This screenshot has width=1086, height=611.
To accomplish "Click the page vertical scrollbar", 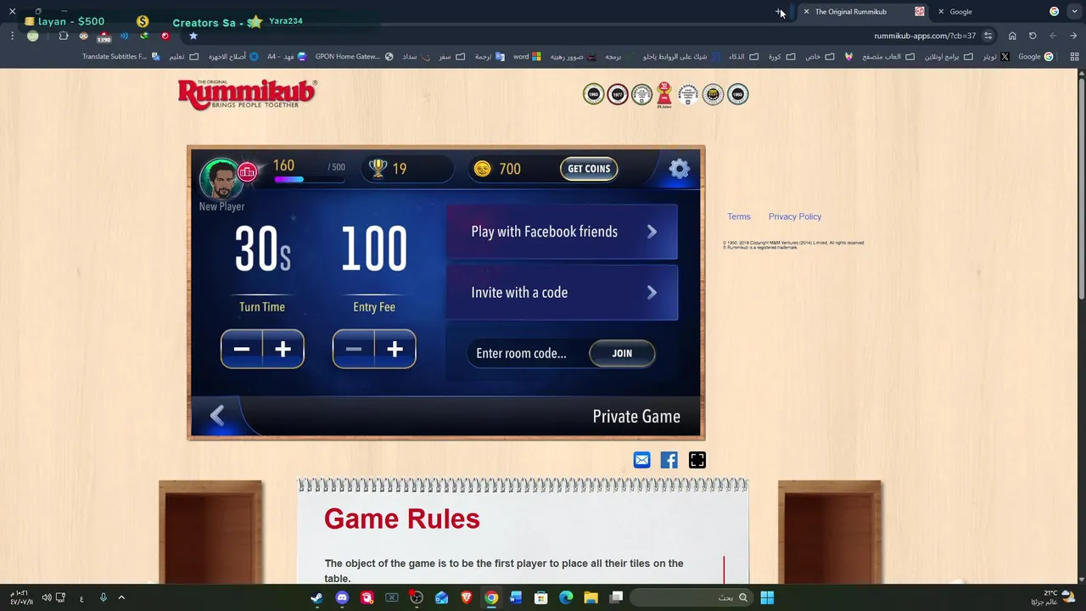I will [x=1081, y=187].
